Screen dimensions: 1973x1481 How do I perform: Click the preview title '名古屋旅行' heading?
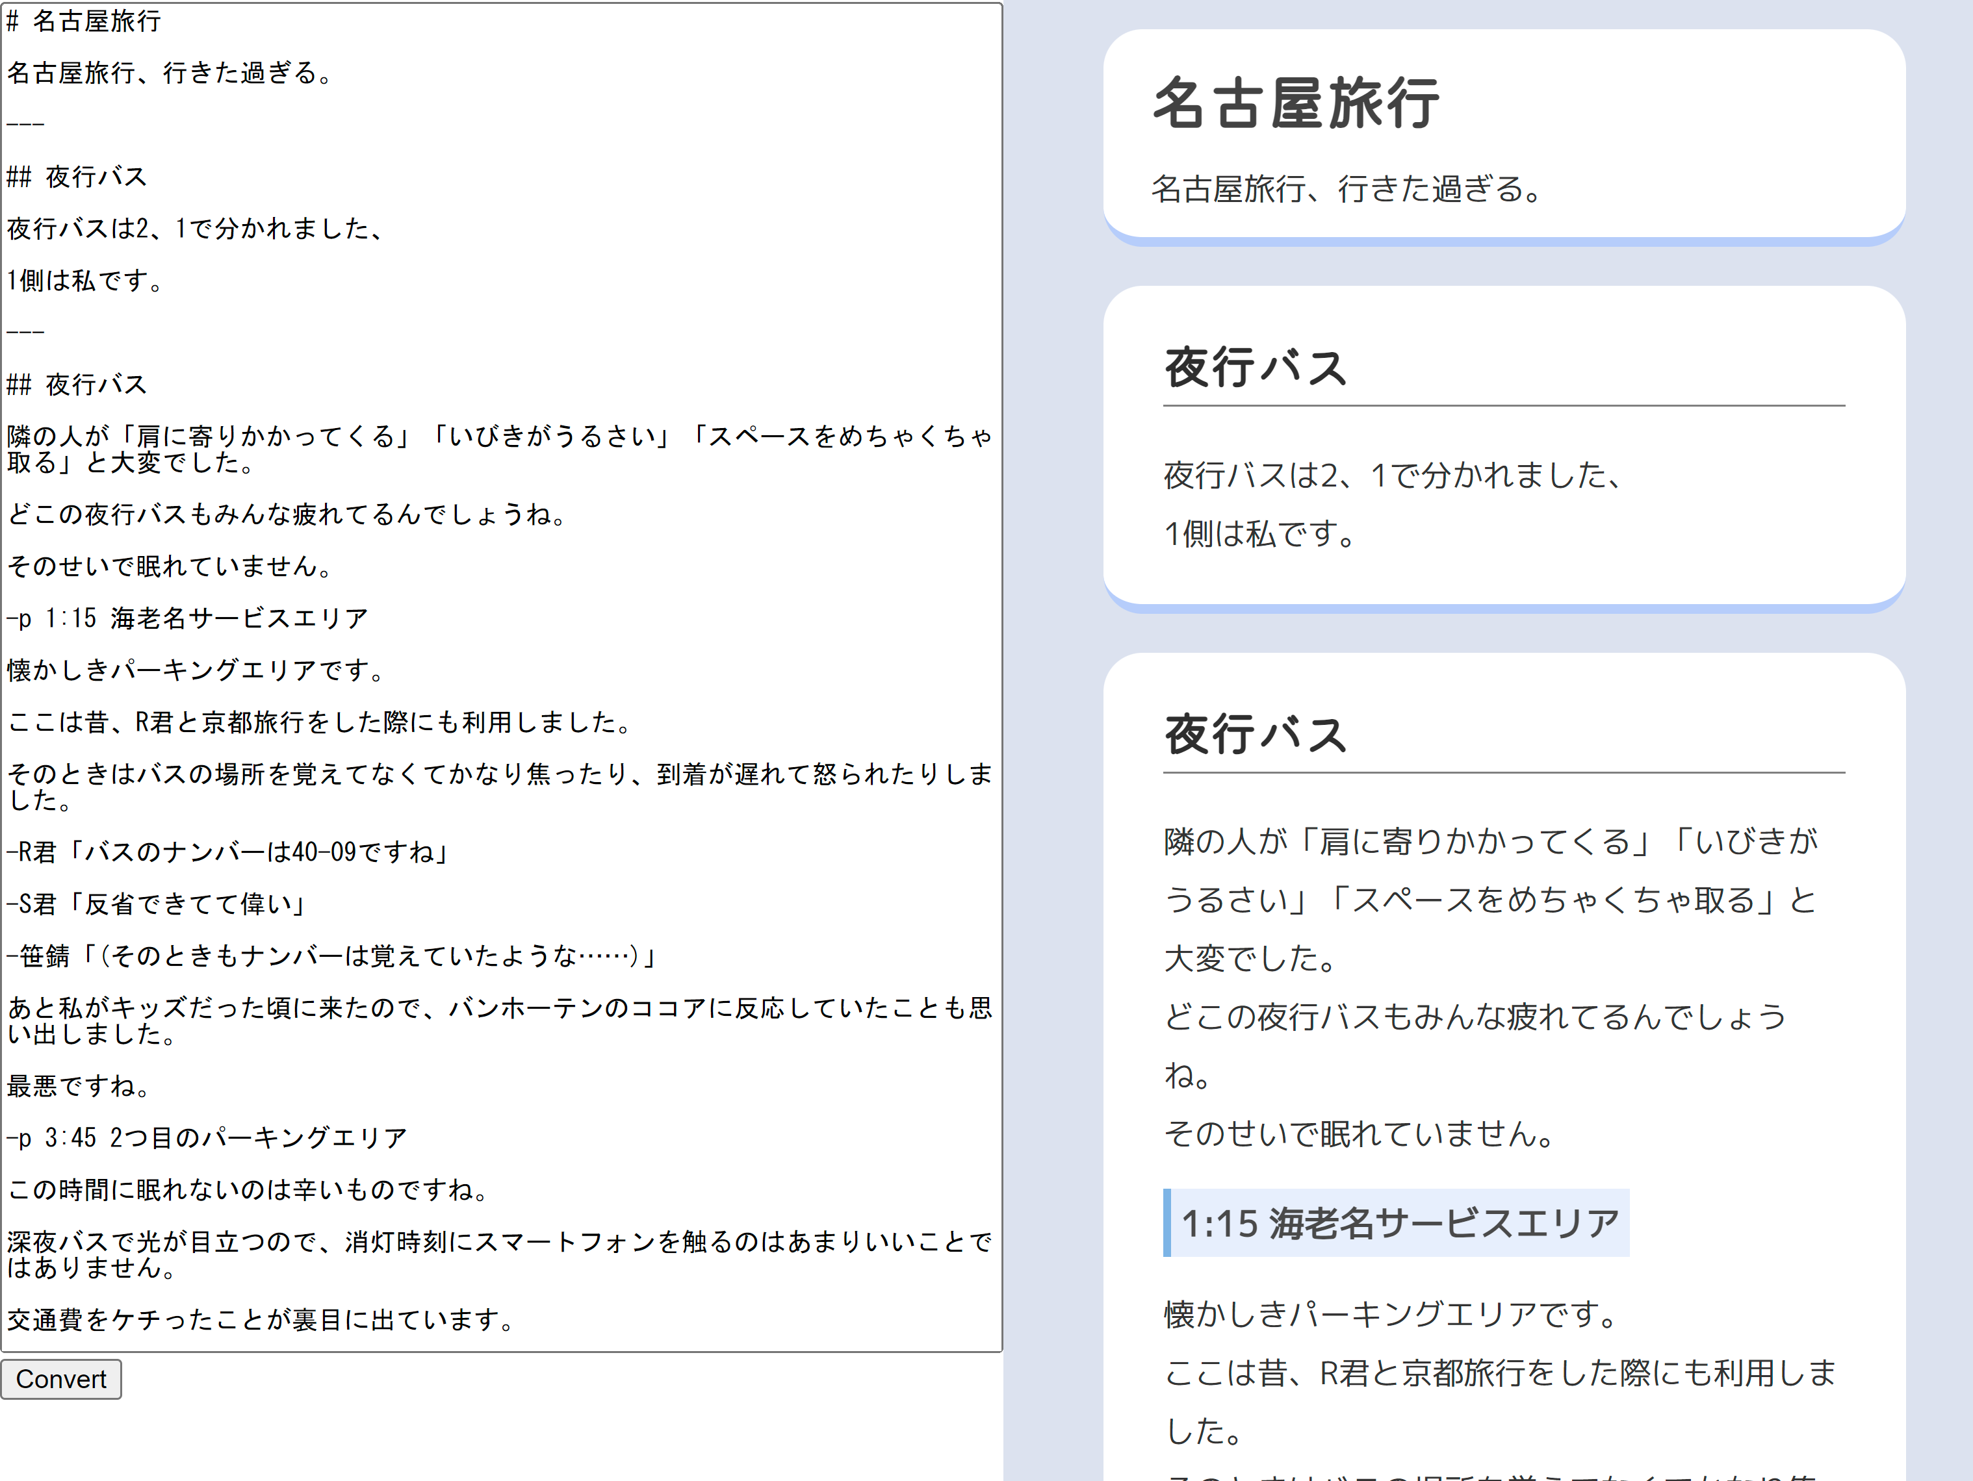tap(1296, 103)
